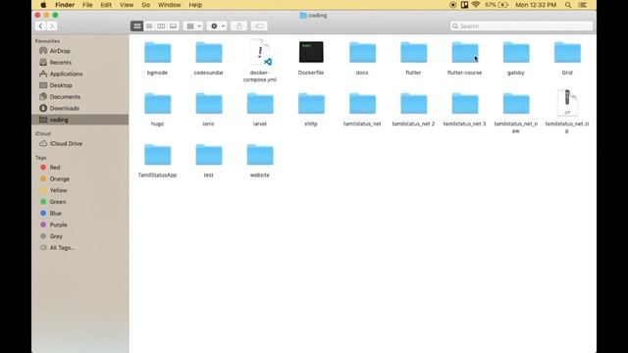The height and width of the screenshot is (353, 628).
Task: Open the group-by arrangement dropdown
Action: [x=193, y=26]
